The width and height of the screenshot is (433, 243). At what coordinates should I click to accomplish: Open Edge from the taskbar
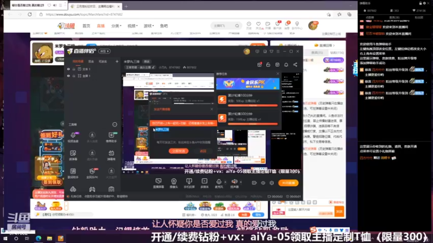(38, 238)
